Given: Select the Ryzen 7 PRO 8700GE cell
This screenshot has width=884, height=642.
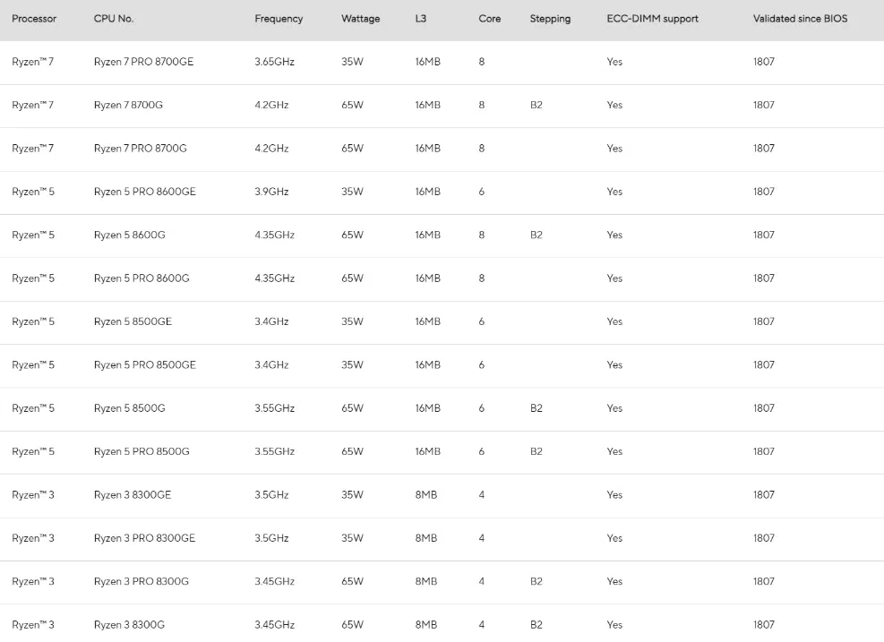Looking at the screenshot, I should point(144,62).
